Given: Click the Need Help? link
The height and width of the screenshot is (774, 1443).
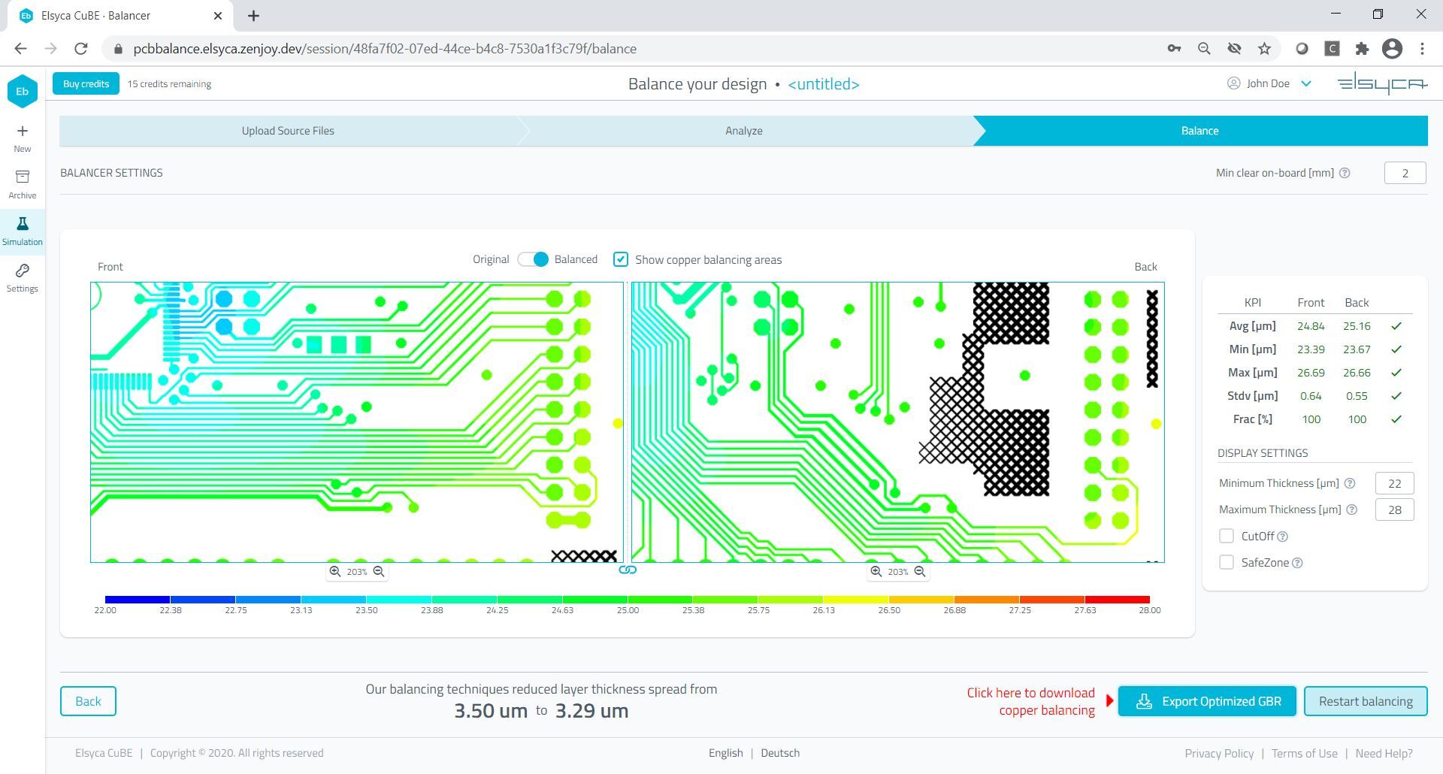Looking at the screenshot, I should [1384, 753].
